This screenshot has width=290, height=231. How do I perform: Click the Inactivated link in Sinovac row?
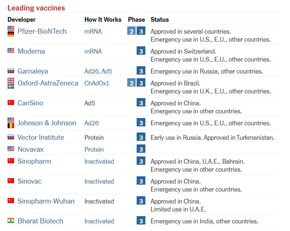click(x=99, y=181)
